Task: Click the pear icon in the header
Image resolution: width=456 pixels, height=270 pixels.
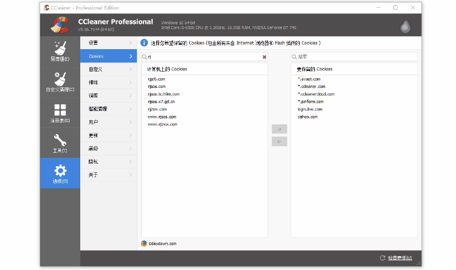Action: (405, 25)
